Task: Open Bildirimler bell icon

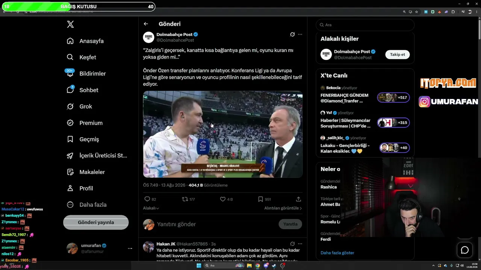Action: click(70, 74)
